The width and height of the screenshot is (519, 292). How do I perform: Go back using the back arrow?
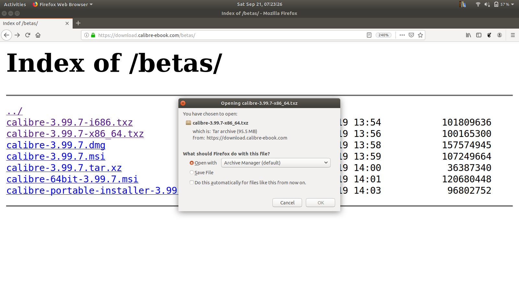pyautogui.click(x=6, y=35)
